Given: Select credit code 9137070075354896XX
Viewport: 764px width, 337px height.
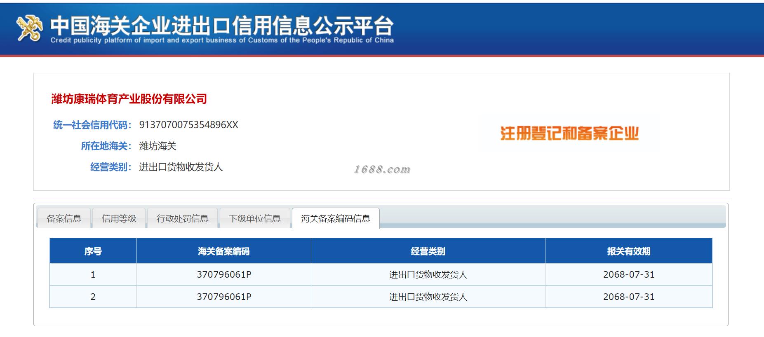Looking at the screenshot, I should click(189, 125).
